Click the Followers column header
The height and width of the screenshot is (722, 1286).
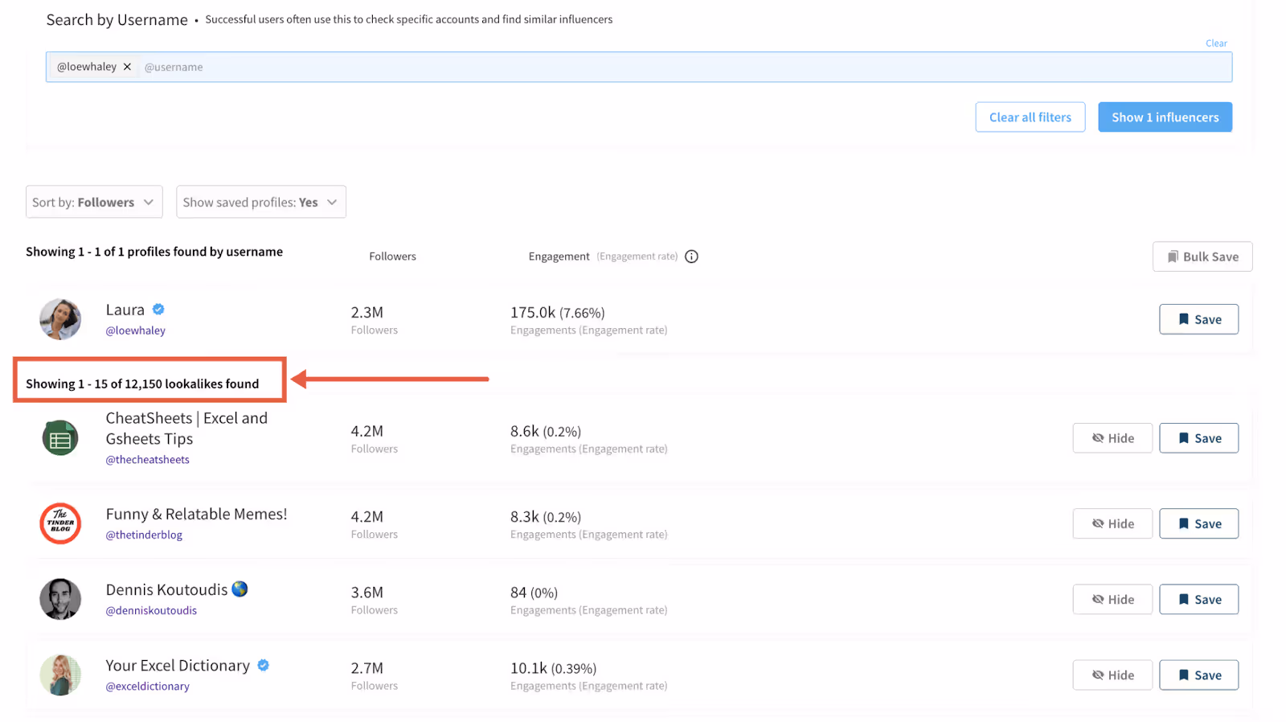click(392, 256)
